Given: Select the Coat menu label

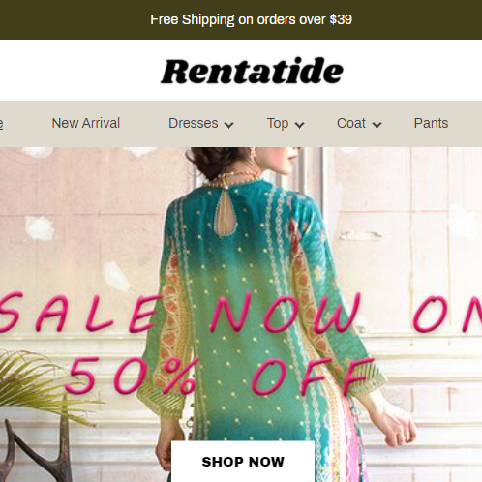Looking at the screenshot, I should [351, 123].
